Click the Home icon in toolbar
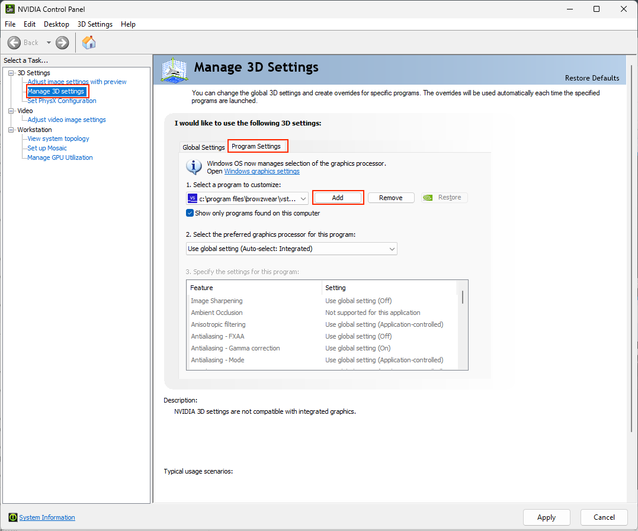Screen dimensions: 638x531 click(89, 42)
